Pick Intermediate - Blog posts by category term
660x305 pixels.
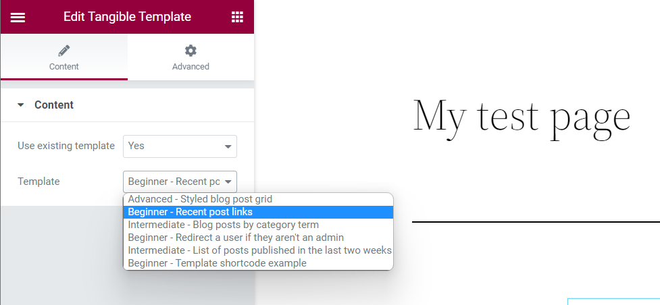[x=223, y=225]
